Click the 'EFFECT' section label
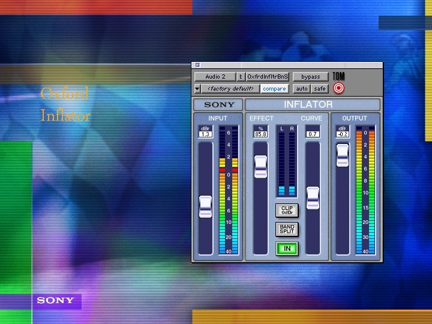Image resolution: width=432 pixels, height=324 pixels. [x=262, y=118]
